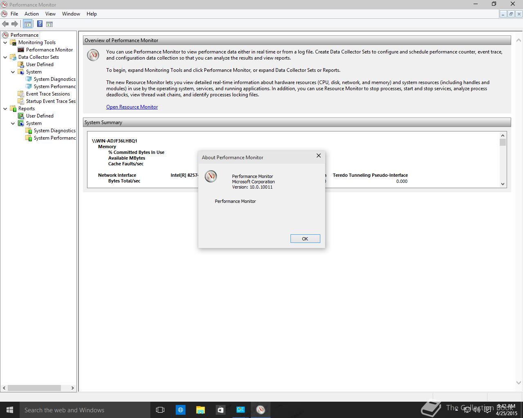Select System Performance under Data Collector Sets
Image resolution: width=523 pixels, height=418 pixels.
point(55,87)
